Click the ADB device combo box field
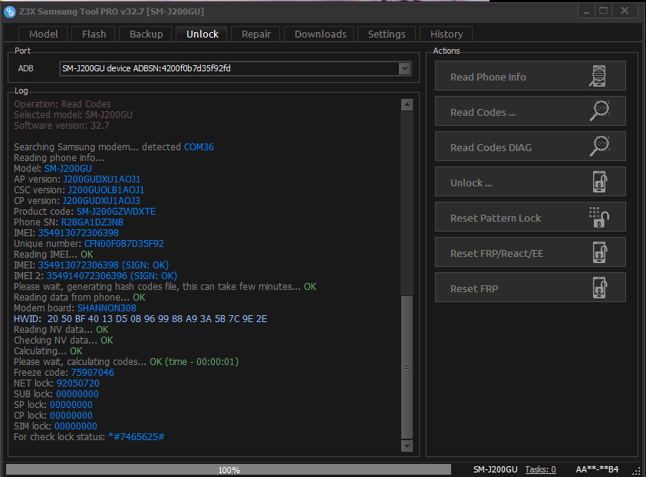The image size is (646, 477). 236,68
